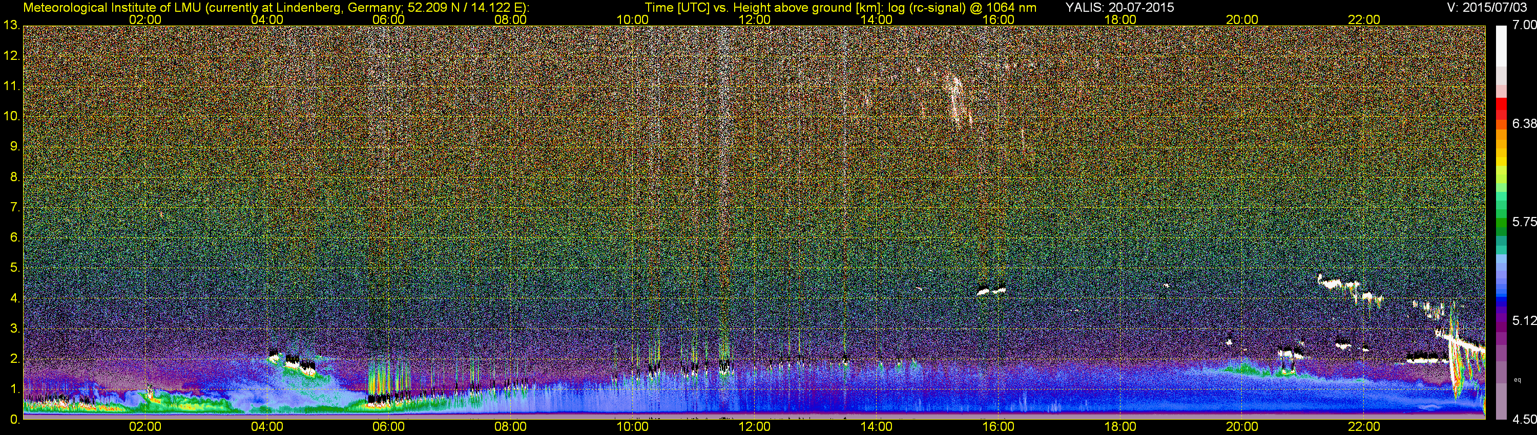
Task: Select the 20:00 label on top time axis
Action: (1242, 19)
